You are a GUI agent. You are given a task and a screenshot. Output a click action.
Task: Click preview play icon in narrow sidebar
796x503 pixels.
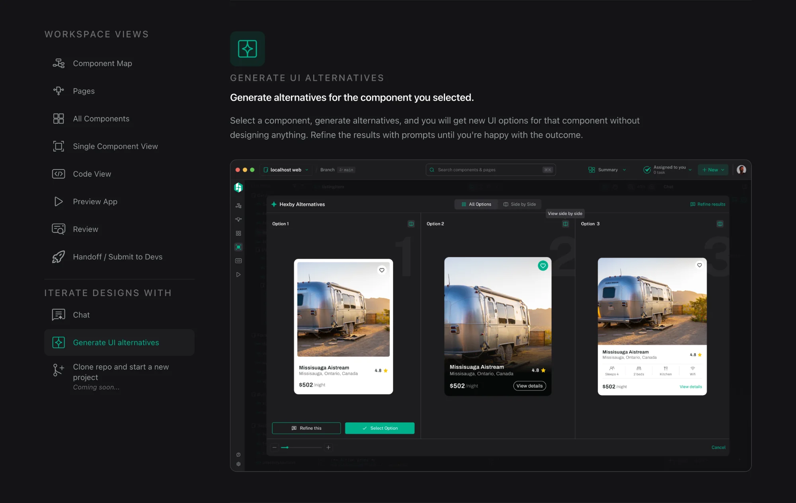tap(238, 275)
